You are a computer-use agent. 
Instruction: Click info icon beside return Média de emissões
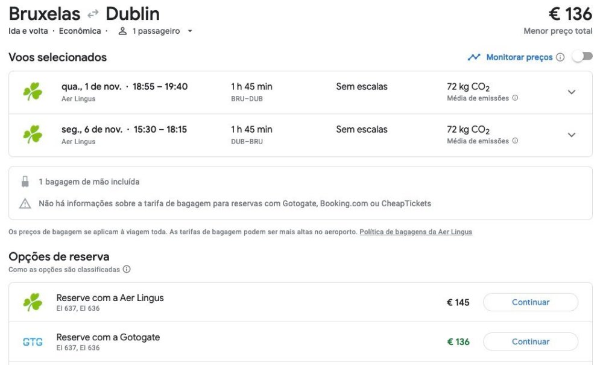(515, 141)
